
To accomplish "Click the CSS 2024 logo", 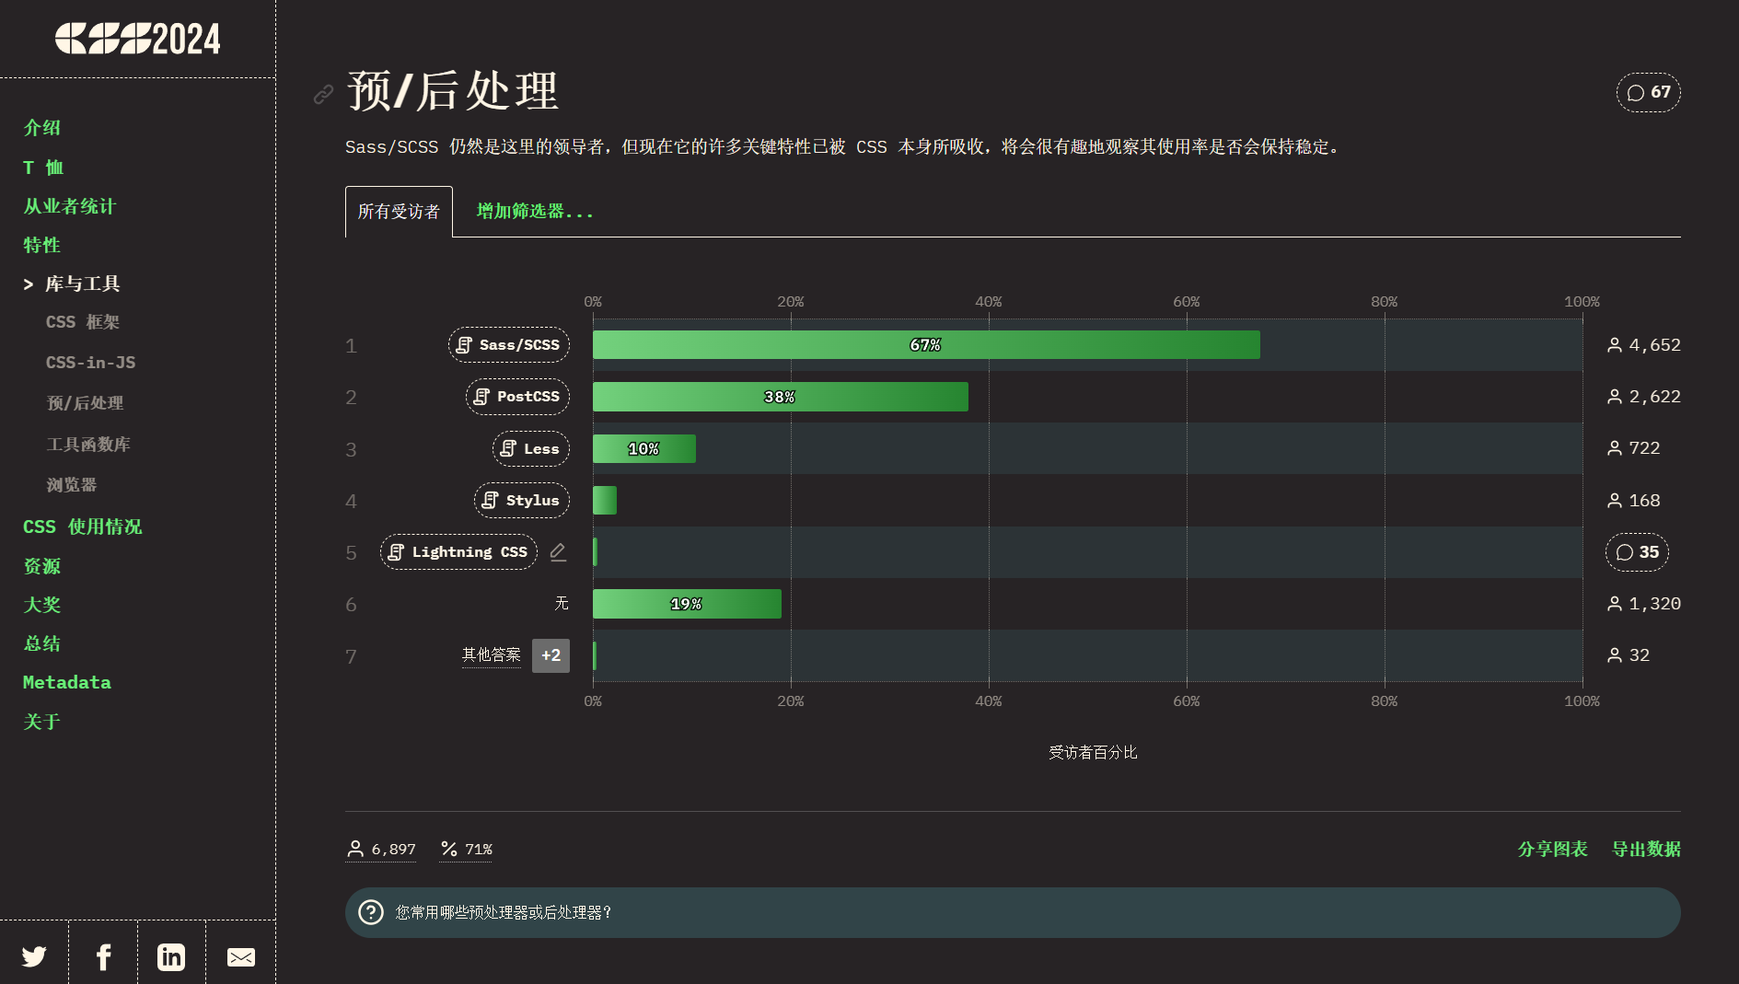I will 138,39.
